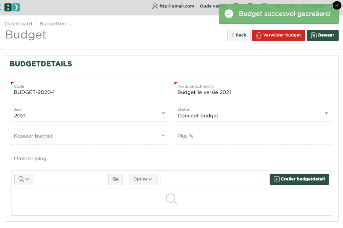Open the Status dropdown
343x228 pixels.
pyautogui.click(x=326, y=113)
